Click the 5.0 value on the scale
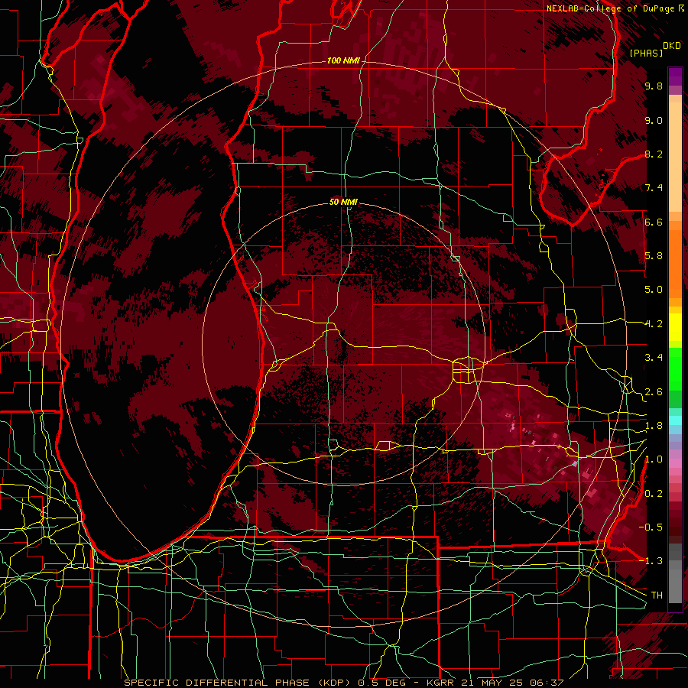This screenshot has height=688, width=688. tap(654, 290)
